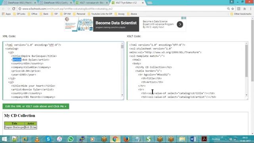Click the Bonnie Tyler artist line in XML
The height and width of the screenshot is (143, 254).
point(33,89)
